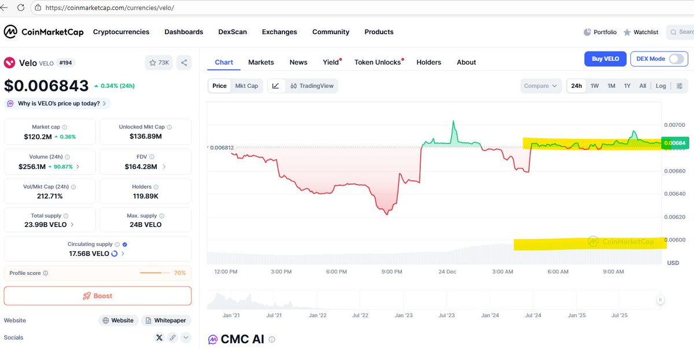The height and width of the screenshot is (349, 694).
Task: Select Mkt Cap chart view
Action: [x=246, y=86]
